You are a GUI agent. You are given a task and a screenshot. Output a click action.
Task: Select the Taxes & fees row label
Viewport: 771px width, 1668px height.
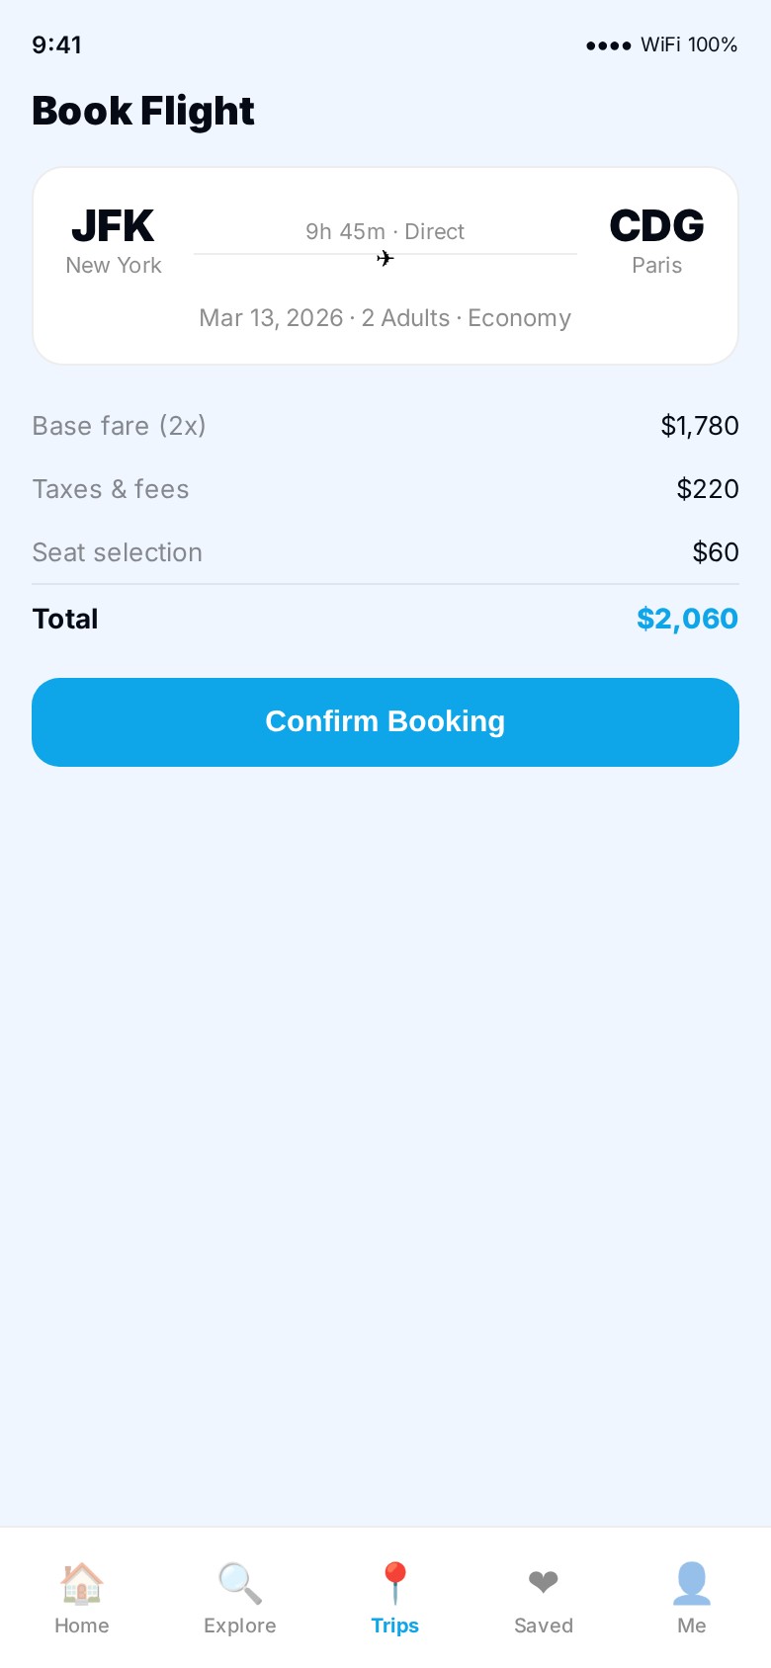point(111,489)
